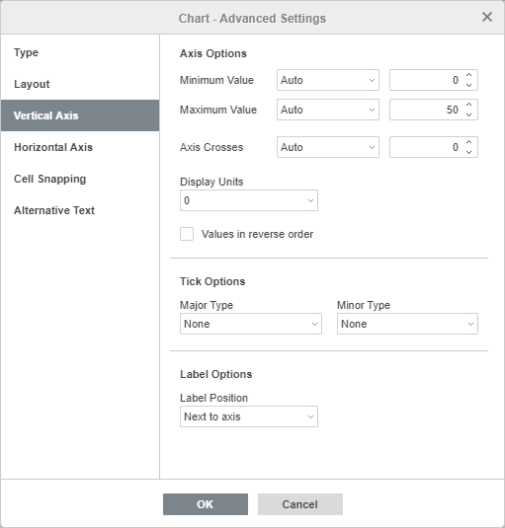The width and height of the screenshot is (505, 528).
Task: Expand the Label Position dropdown
Action: (249, 416)
